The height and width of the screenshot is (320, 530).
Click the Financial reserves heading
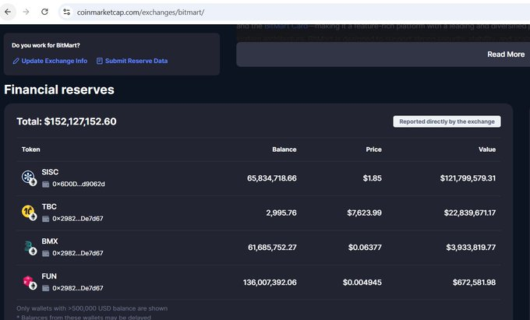tap(59, 90)
